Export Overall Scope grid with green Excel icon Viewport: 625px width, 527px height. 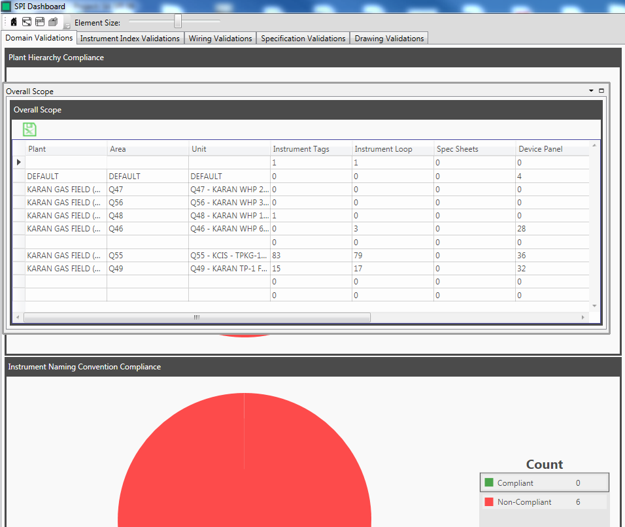(x=29, y=129)
